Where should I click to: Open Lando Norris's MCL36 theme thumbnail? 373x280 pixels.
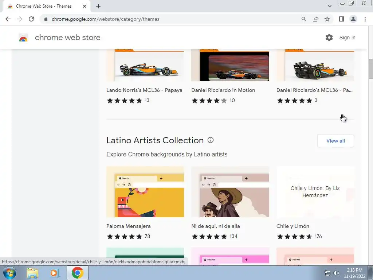click(x=145, y=66)
